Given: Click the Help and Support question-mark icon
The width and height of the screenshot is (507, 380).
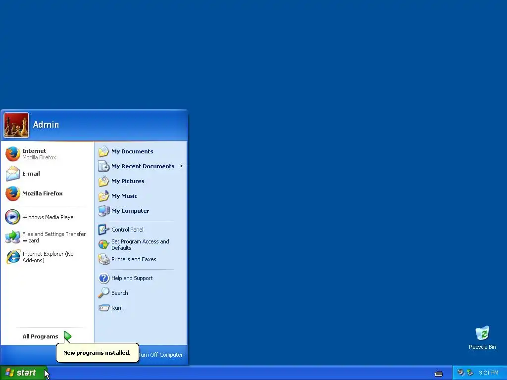Looking at the screenshot, I should [x=103, y=278].
